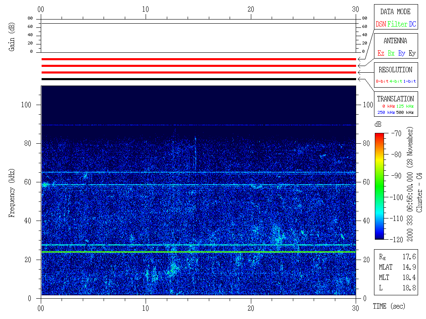Click the black antenna indicator bar
Image resolution: width=426 pixels, height=319 pixels.
click(x=198, y=79)
